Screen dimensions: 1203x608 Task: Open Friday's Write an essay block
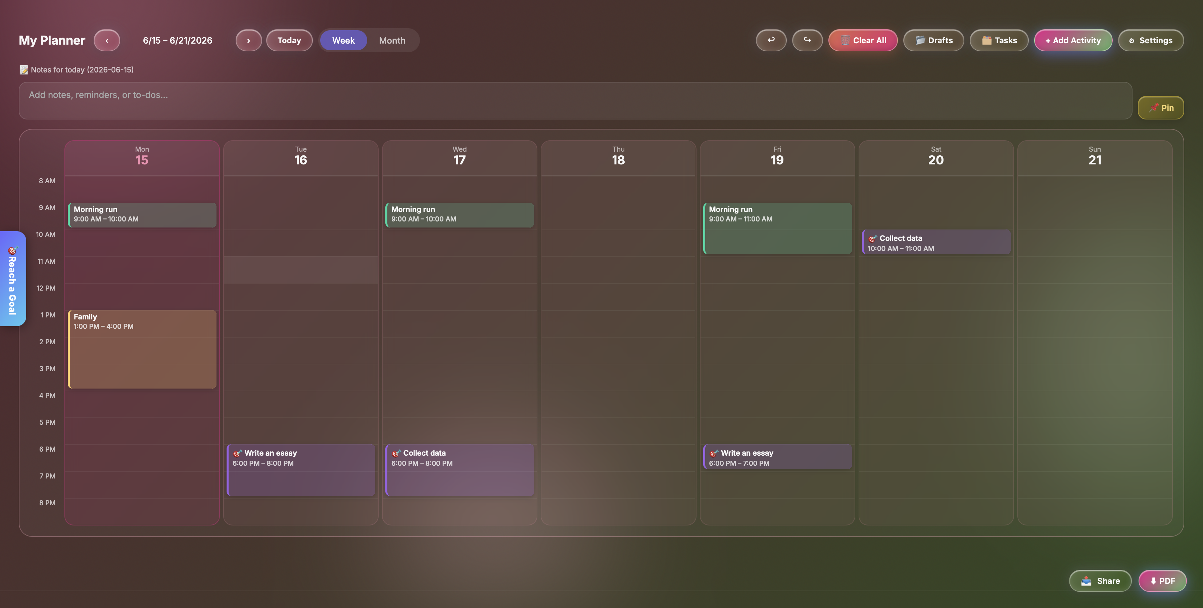point(777,457)
